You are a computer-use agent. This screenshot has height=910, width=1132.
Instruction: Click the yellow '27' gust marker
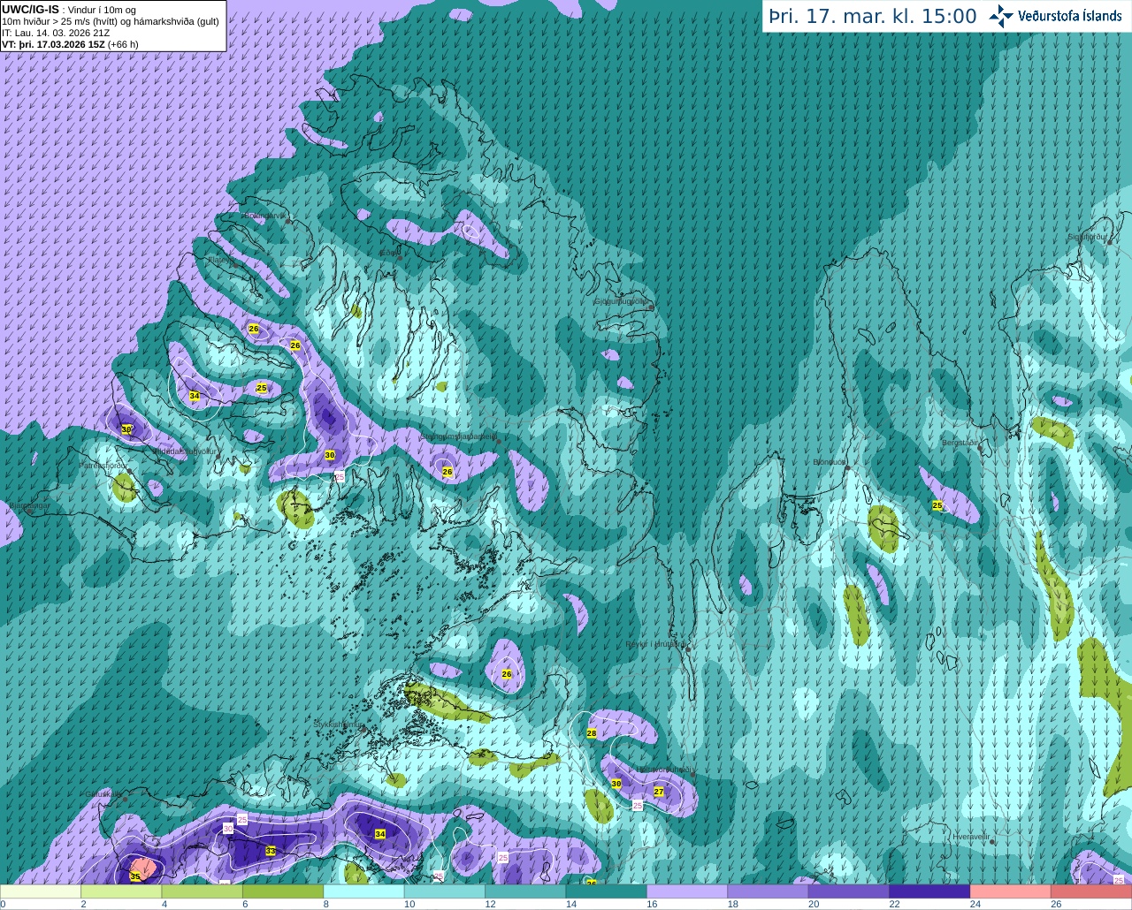(659, 792)
